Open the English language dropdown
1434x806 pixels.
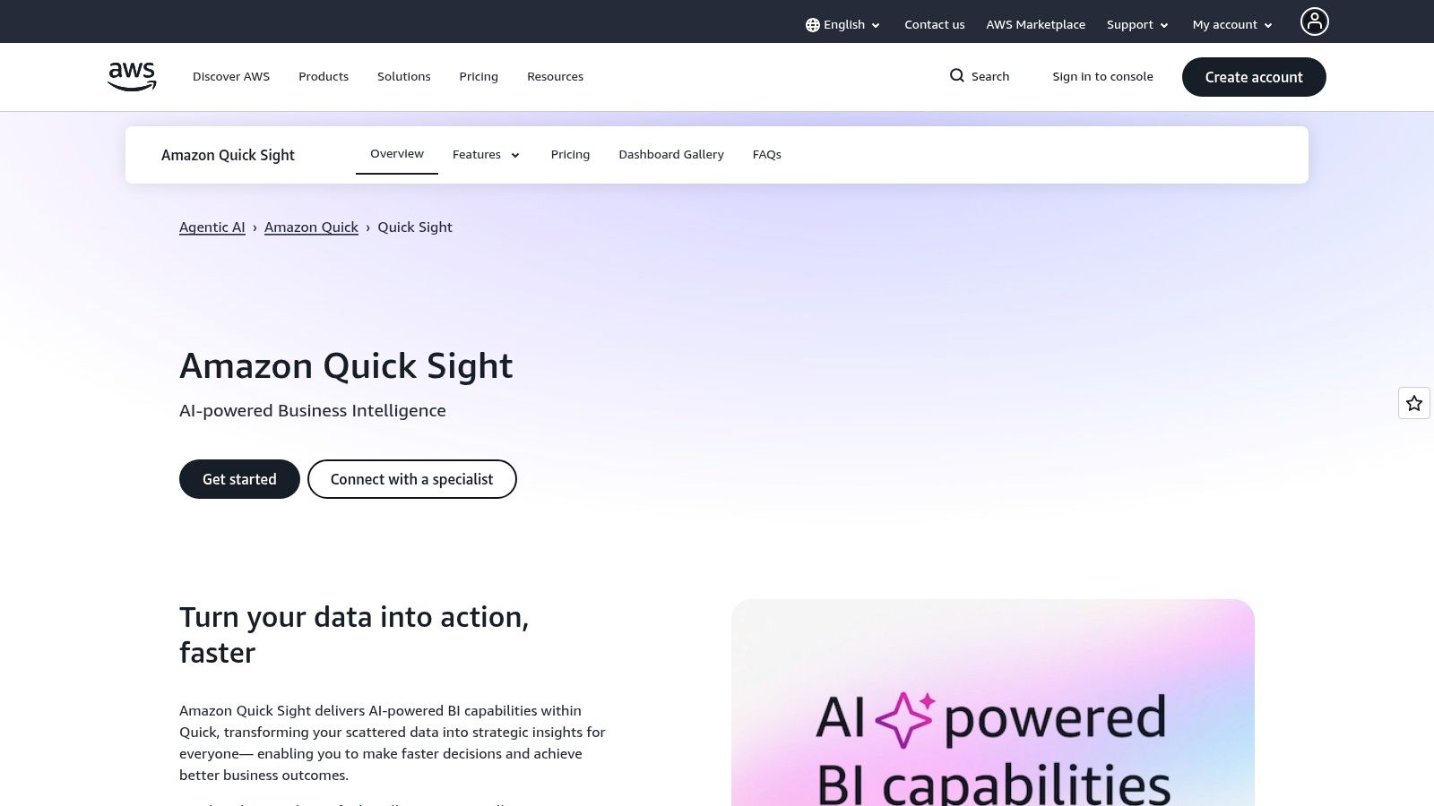(x=843, y=24)
